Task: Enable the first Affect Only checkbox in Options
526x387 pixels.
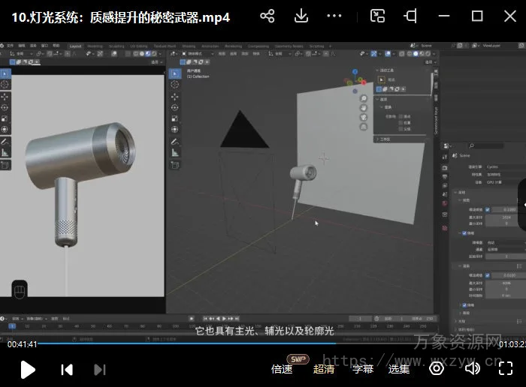Action: (401, 116)
